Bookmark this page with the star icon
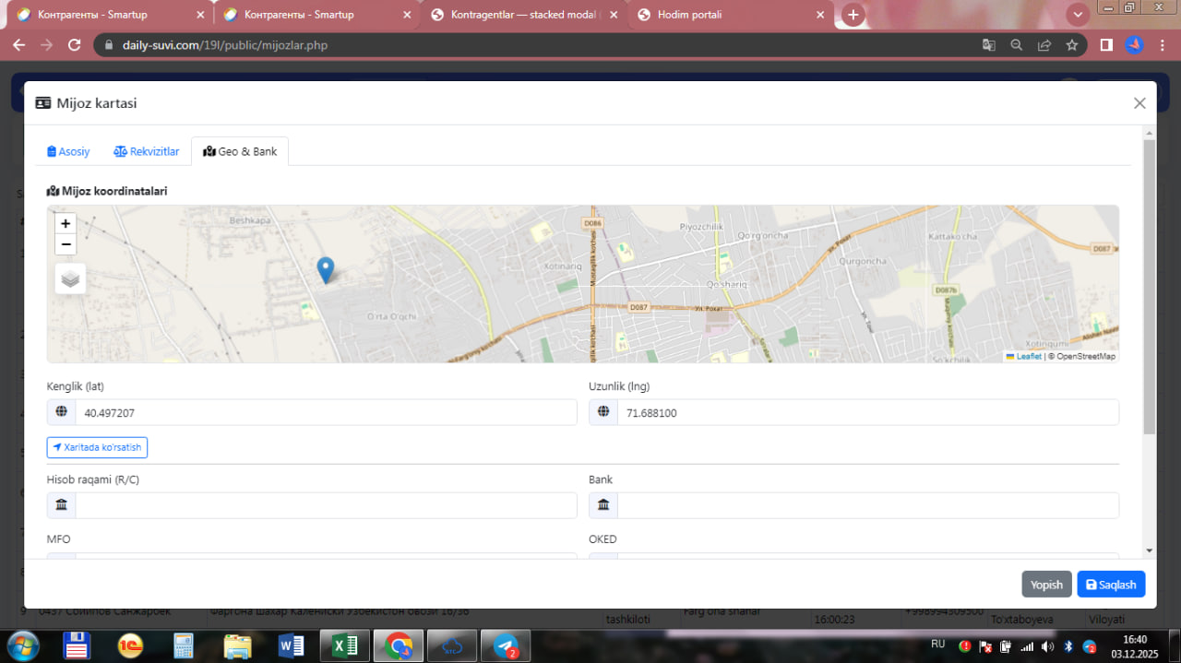1181x663 pixels. coord(1072,44)
